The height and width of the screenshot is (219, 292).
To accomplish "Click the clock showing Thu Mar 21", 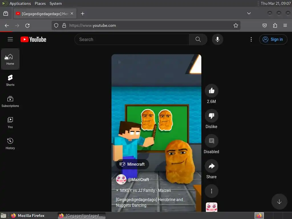I will coord(276,3).
